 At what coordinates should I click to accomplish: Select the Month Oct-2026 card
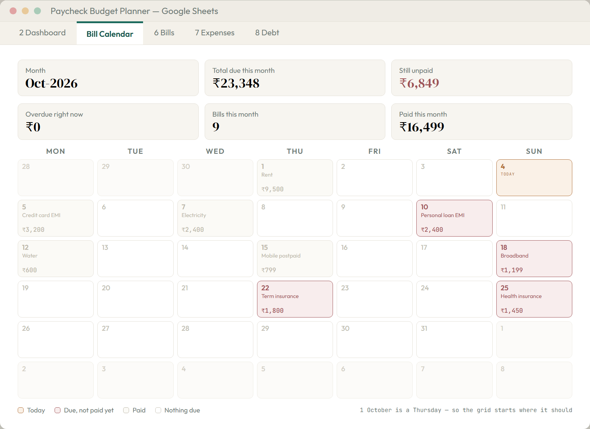(x=108, y=78)
